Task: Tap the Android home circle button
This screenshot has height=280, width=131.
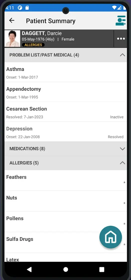Action: click(65, 269)
